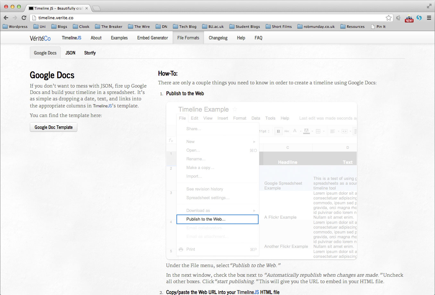Image resolution: width=435 pixels, height=295 pixels.
Task: Select the File Formats nav item
Action: click(x=188, y=38)
